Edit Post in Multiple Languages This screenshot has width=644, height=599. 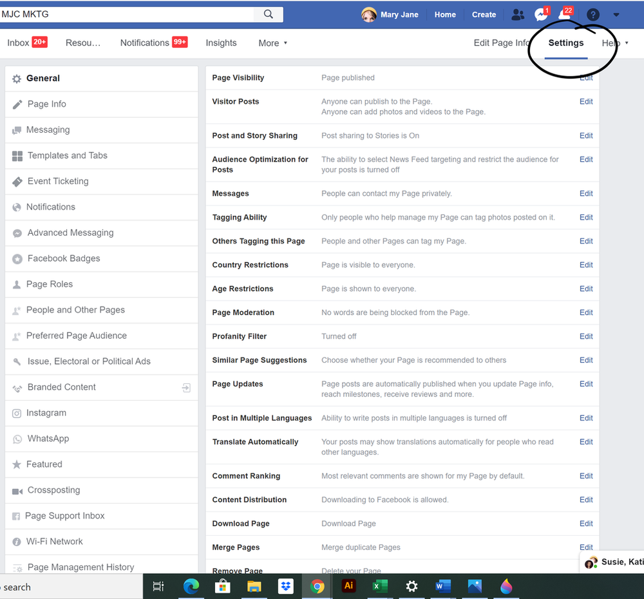point(585,418)
